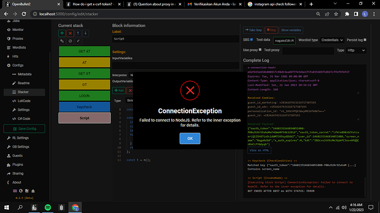
Task: Open the LoliCode editor page
Action: [x=24, y=101]
